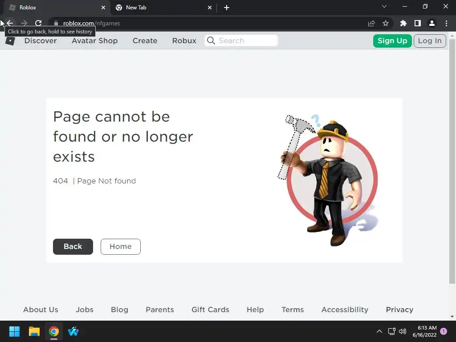The height and width of the screenshot is (342, 456).
Task: Open the About Us footer link
Action: click(x=41, y=310)
